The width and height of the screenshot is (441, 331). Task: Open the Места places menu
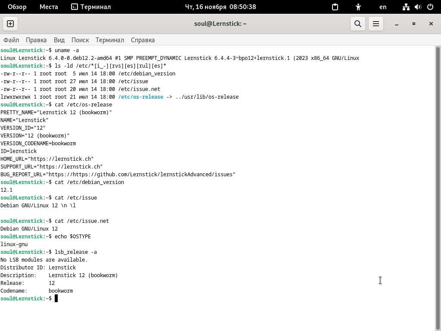coord(49,7)
